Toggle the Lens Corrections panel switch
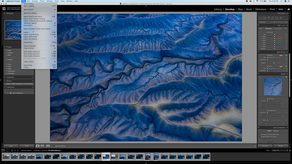Screen dimensions: 292x164 [x=259, y=127]
